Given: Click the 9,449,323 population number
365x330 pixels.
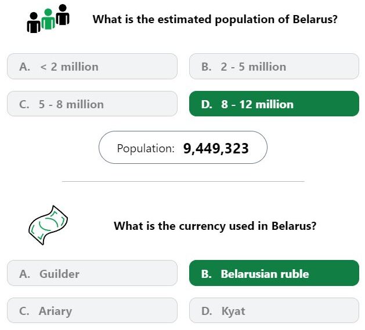Looking at the screenshot, I should coord(216,148).
